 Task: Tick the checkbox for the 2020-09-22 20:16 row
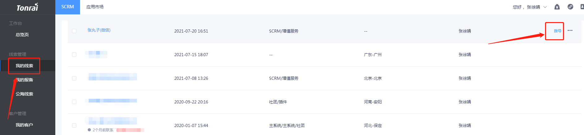74,102
